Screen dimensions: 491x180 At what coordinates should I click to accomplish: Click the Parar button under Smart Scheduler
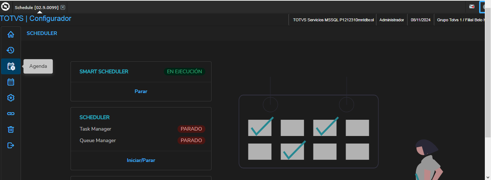click(x=141, y=91)
